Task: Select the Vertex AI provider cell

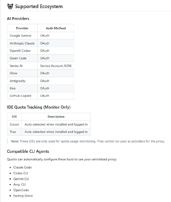Action: pyautogui.click(x=16, y=66)
